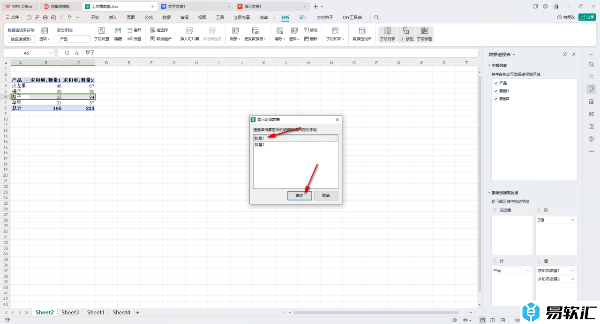Click 确定 in the 显示明细数据 dialog
Viewport: 600px width, 324px height.
pos(299,196)
